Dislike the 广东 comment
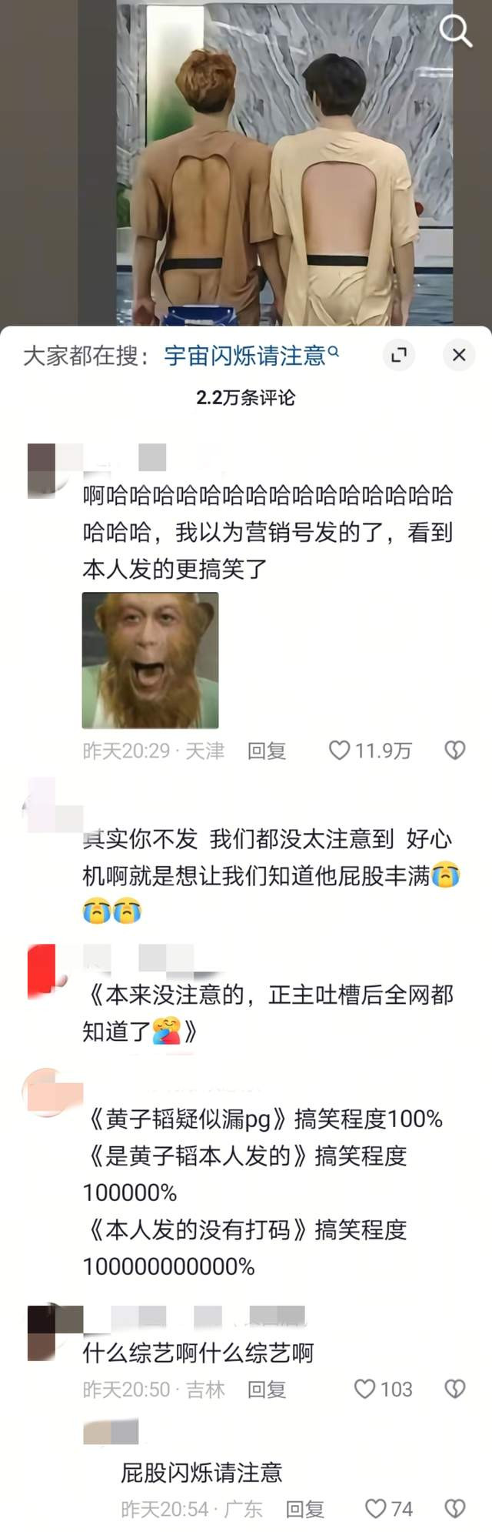The height and width of the screenshot is (1532, 492). pyautogui.click(x=455, y=1509)
